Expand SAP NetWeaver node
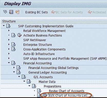 click(x=9, y=40)
